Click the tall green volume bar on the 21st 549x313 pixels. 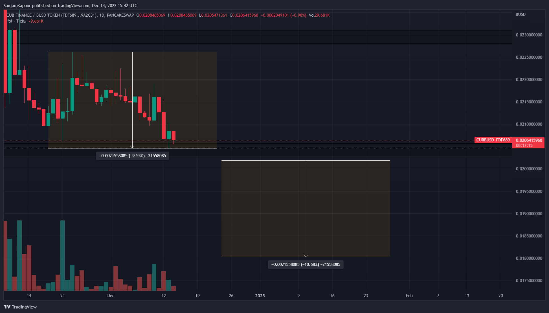click(x=63, y=255)
